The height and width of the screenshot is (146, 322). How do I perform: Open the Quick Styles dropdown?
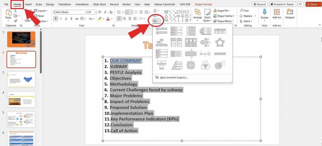click(207, 16)
